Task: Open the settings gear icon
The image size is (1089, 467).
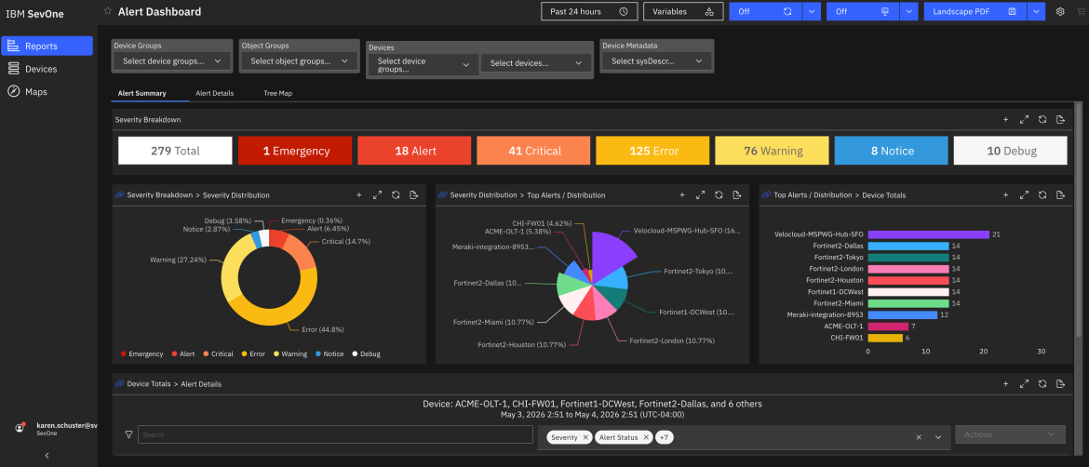Action: click(x=1060, y=12)
